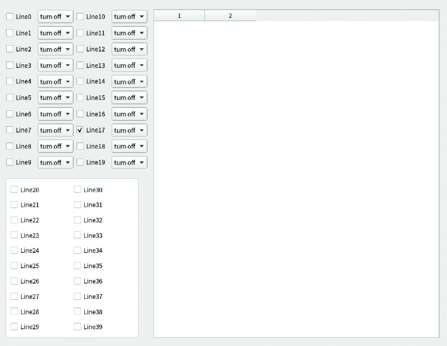Screen dimensions: 447x346
Task: Select the Line33 checkbox
Action: coord(77,235)
